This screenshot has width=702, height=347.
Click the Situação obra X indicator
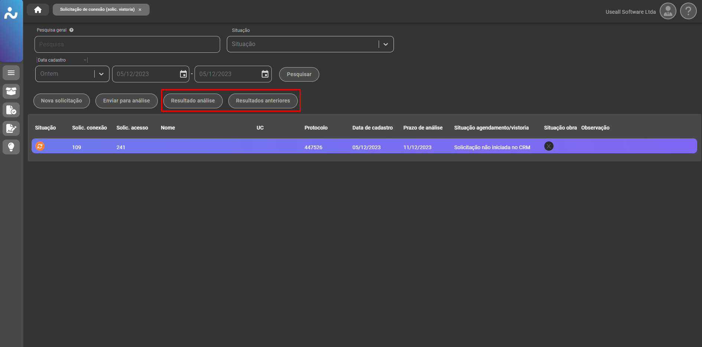pos(549,146)
